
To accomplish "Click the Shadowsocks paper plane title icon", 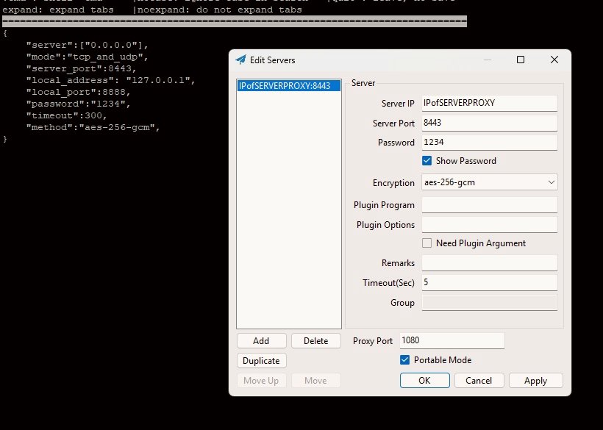I will point(240,60).
